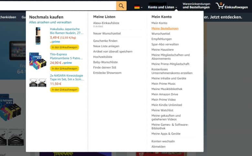This screenshot has height=156, width=252.
Task: Open the NASARA Kinesiologie tape thumbnail
Action: click(38, 83)
